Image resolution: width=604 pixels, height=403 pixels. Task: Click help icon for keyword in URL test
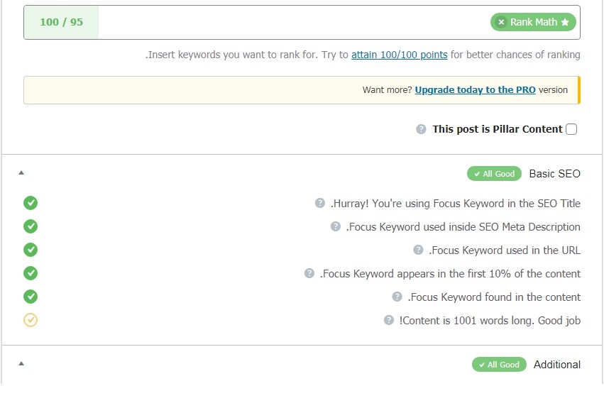pyautogui.click(x=418, y=250)
